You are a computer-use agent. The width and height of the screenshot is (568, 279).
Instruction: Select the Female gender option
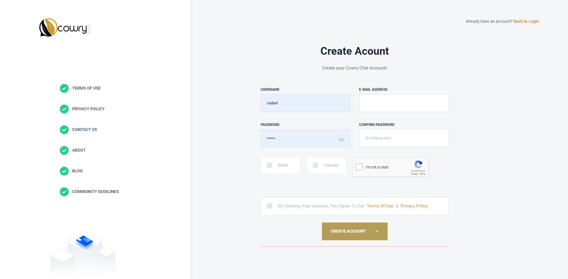(315, 165)
